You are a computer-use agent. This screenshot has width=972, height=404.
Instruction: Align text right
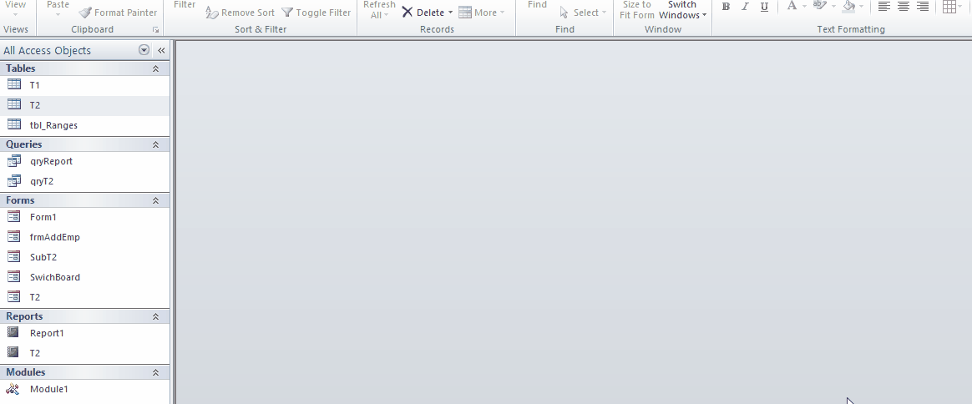[x=923, y=7]
